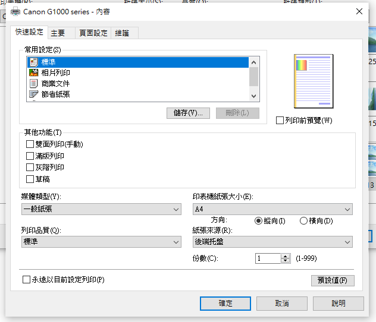Decrease copies with the spinner down arrow
Viewport: 376px width, 322px height.
(x=286, y=261)
